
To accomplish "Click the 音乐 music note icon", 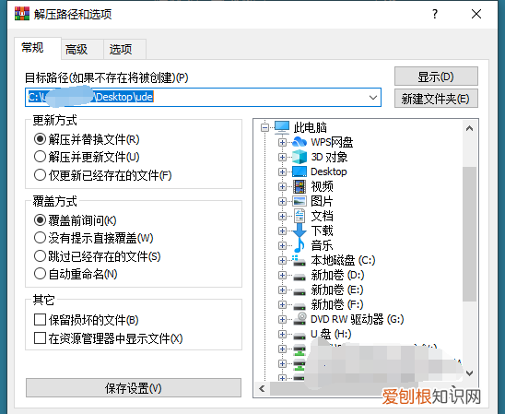I will click(299, 245).
